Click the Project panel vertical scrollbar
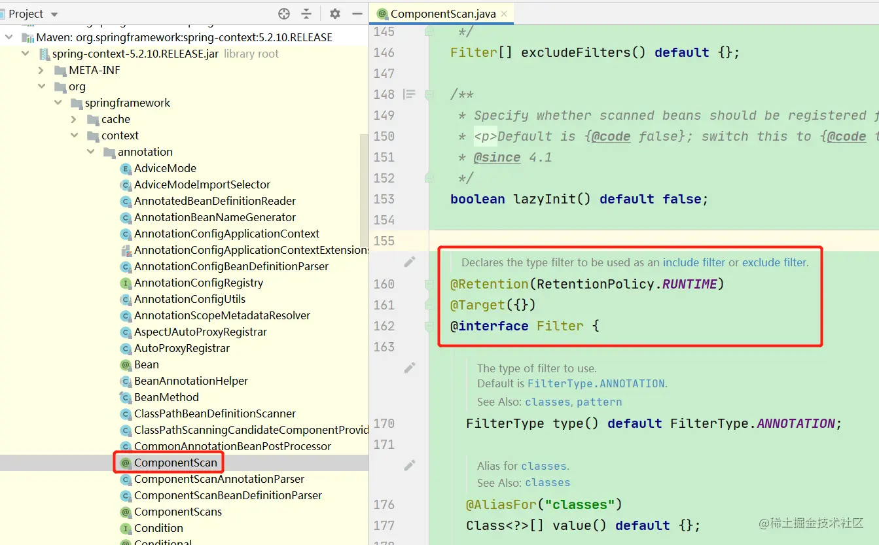This screenshot has height=545, width=879. click(x=364, y=190)
